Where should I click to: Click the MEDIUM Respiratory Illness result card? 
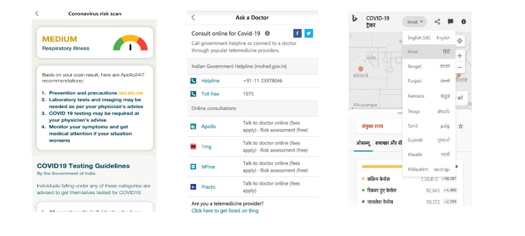pyautogui.click(x=95, y=43)
